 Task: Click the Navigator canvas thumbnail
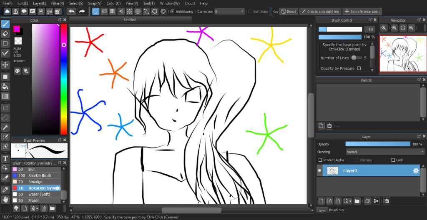pos(403,54)
